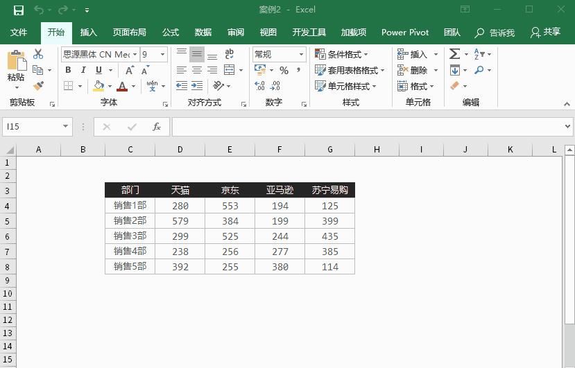
Task: Open 条件格式 conditional formatting menu
Action: 341,54
